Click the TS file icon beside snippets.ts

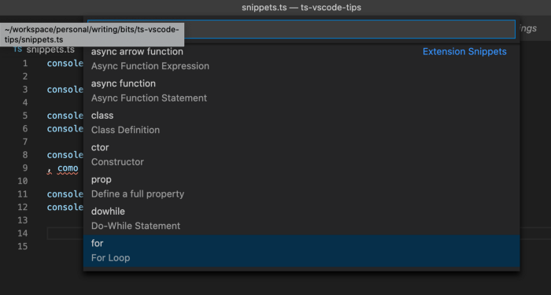pyautogui.click(x=17, y=50)
